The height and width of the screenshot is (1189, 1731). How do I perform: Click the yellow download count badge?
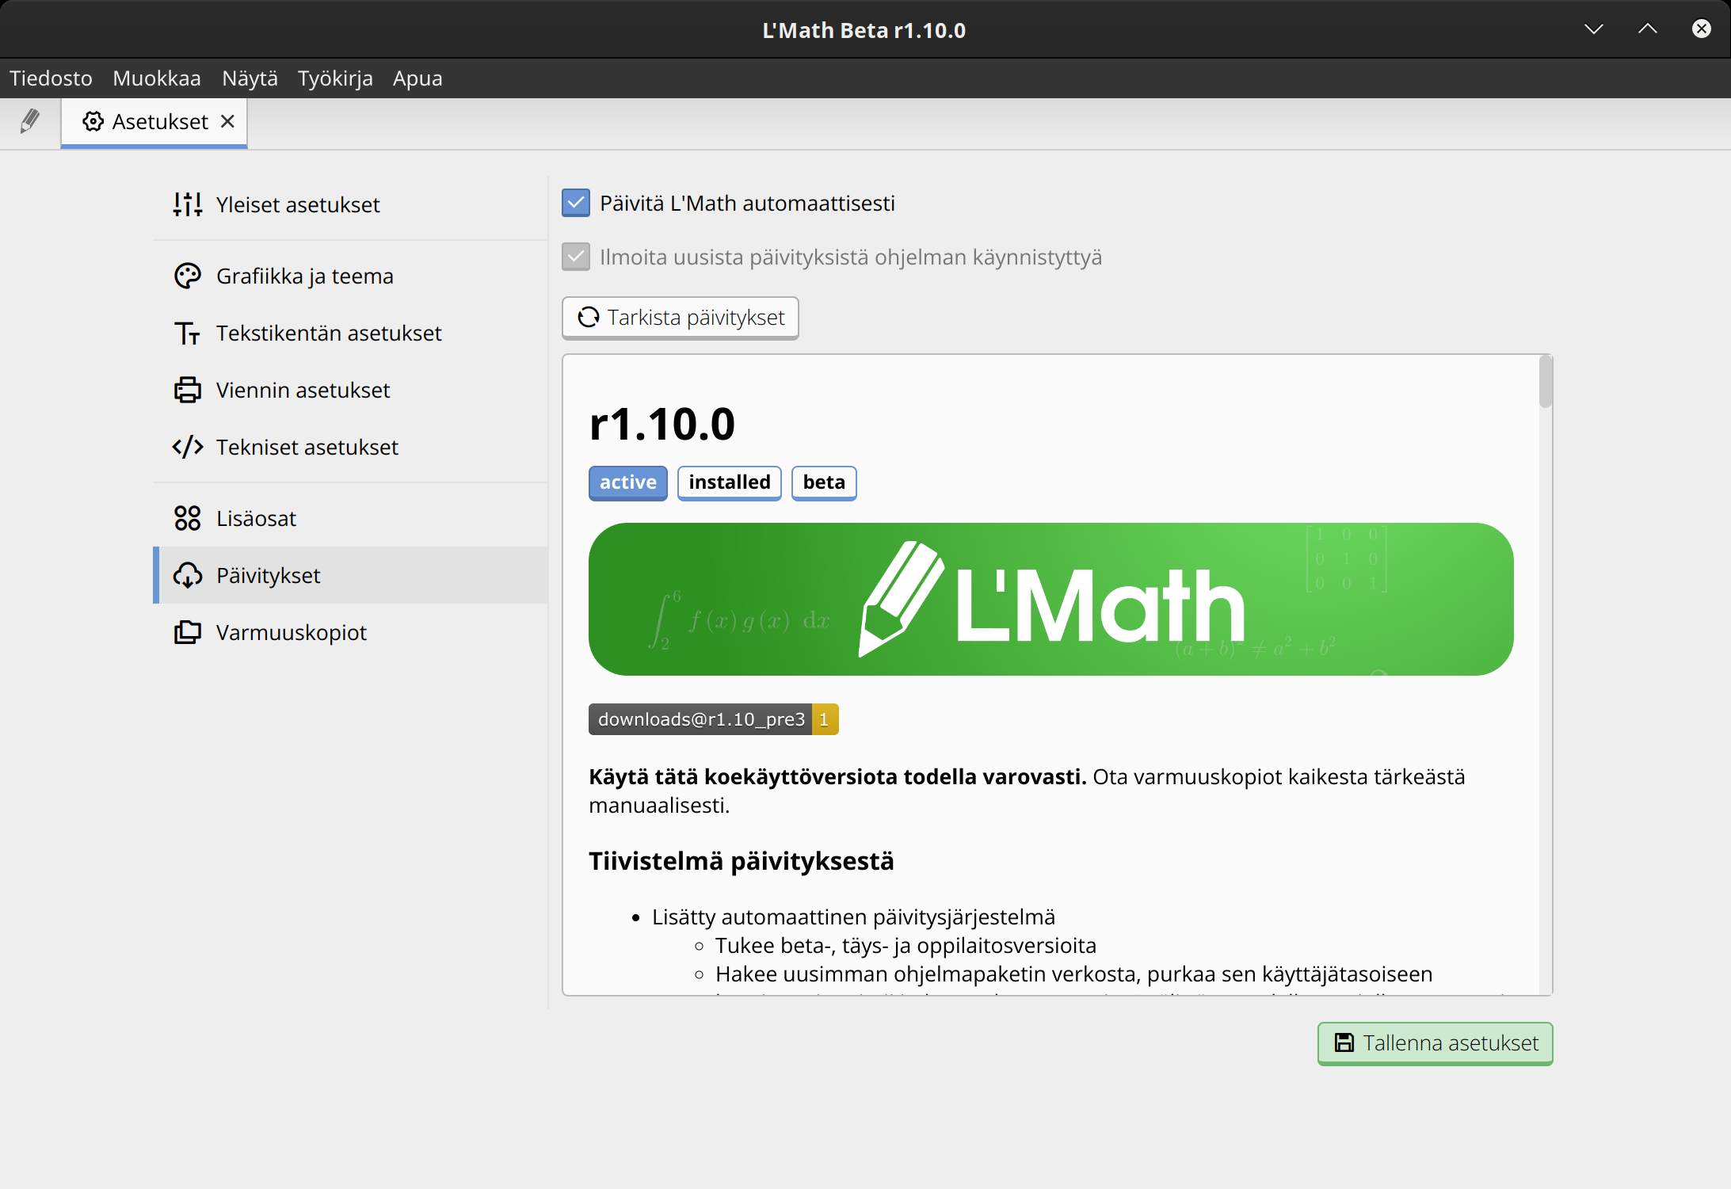tap(825, 719)
